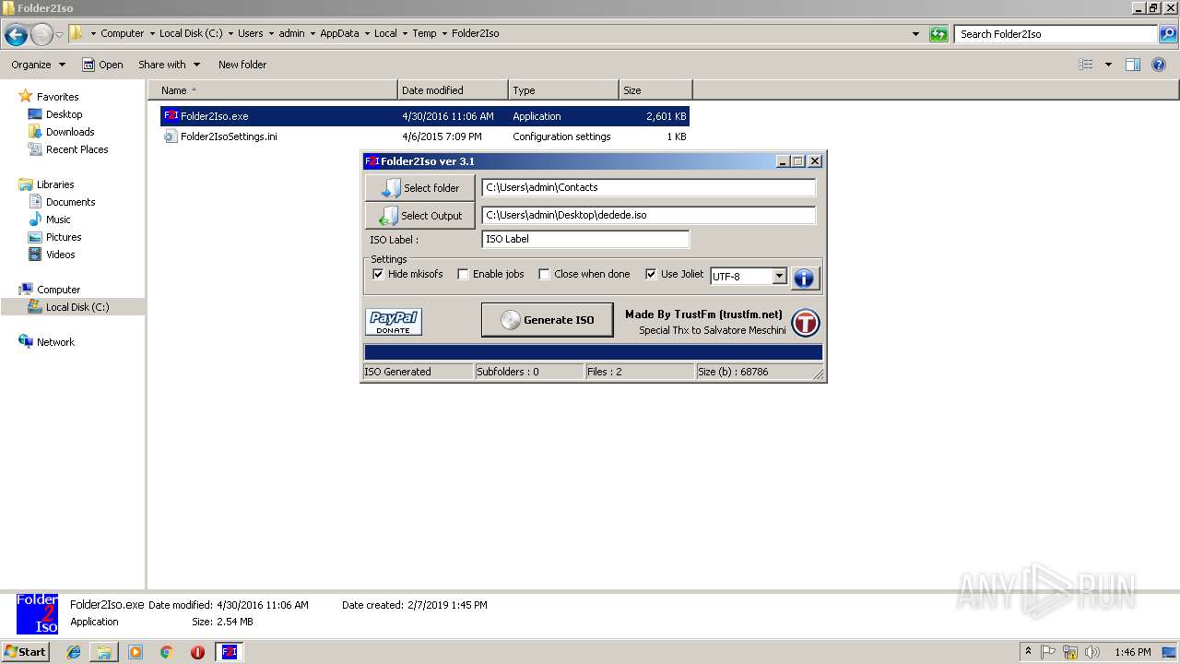Open Recent Places
Image resolution: width=1180 pixels, height=664 pixels.
[x=77, y=149]
